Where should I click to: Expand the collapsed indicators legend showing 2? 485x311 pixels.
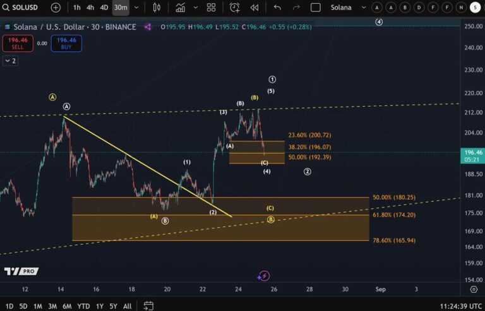(x=10, y=61)
